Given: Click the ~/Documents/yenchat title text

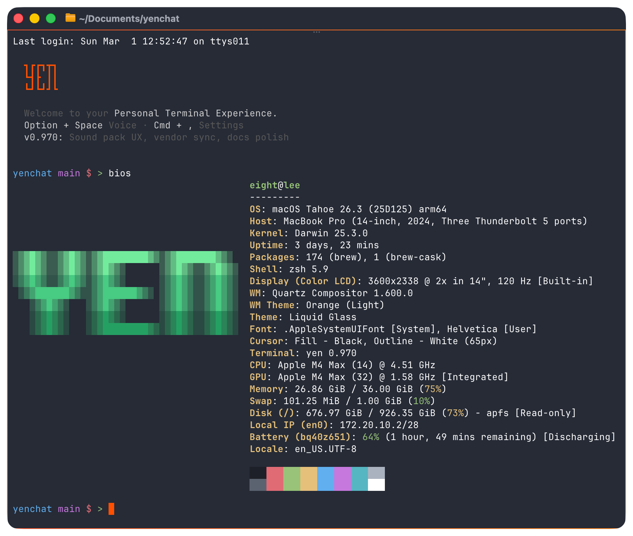Looking at the screenshot, I should pos(129,18).
